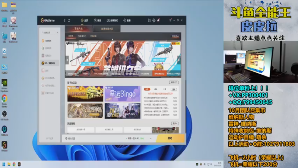The image size is (298, 168).
Task: Open the 商店 store tab
Action: (x=97, y=21)
